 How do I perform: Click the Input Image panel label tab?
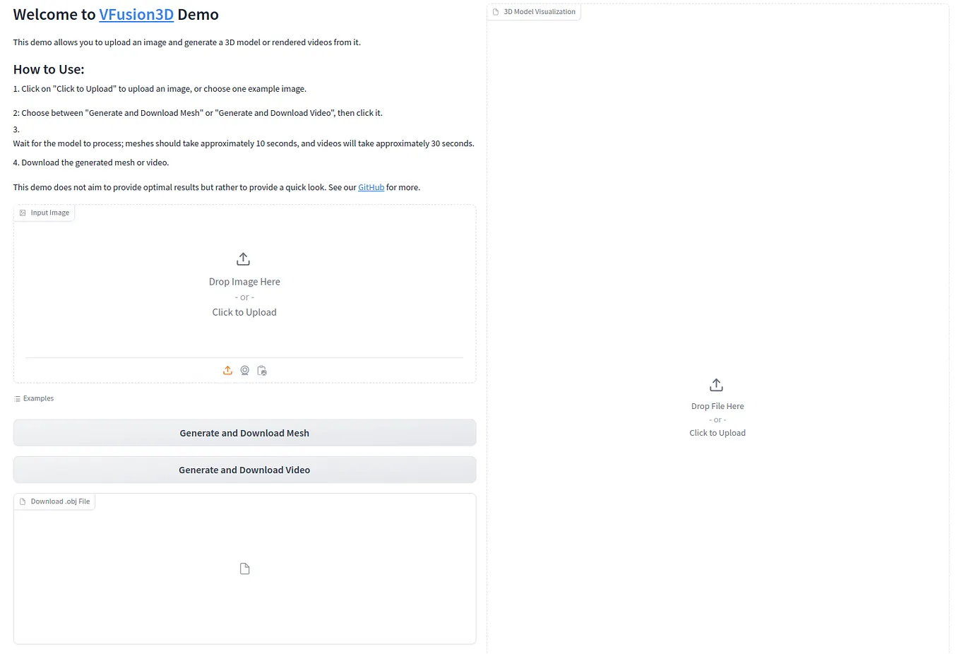tap(44, 212)
